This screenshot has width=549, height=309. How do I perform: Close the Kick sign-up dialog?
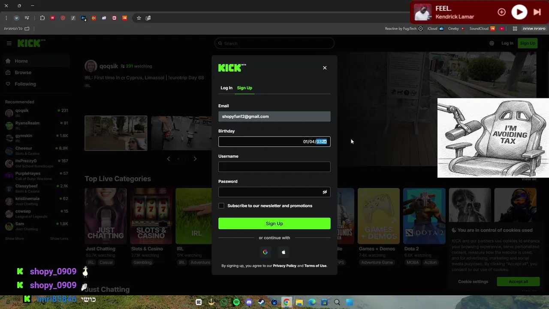325,68
